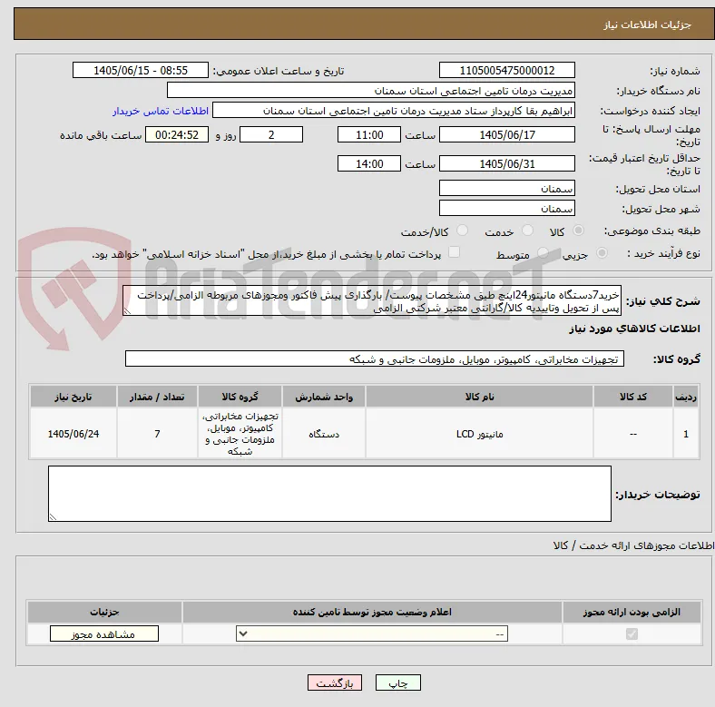715x707 pixels.
Task: Click the validity time field 14:00
Action: [369, 163]
